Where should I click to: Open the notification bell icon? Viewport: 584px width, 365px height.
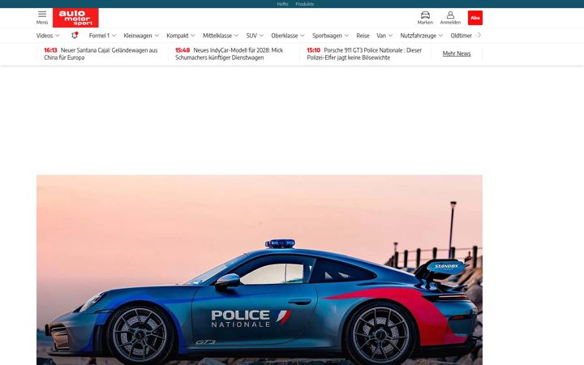point(75,36)
